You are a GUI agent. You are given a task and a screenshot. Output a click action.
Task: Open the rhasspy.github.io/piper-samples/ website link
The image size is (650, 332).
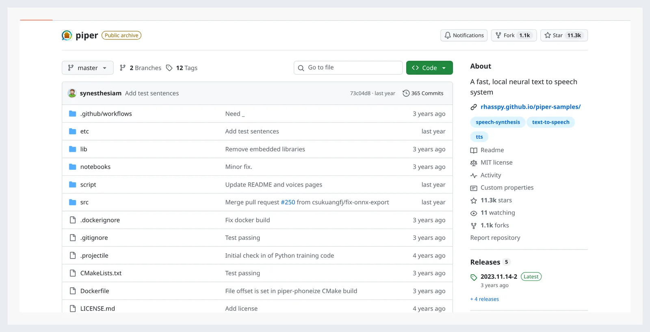pyautogui.click(x=531, y=107)
